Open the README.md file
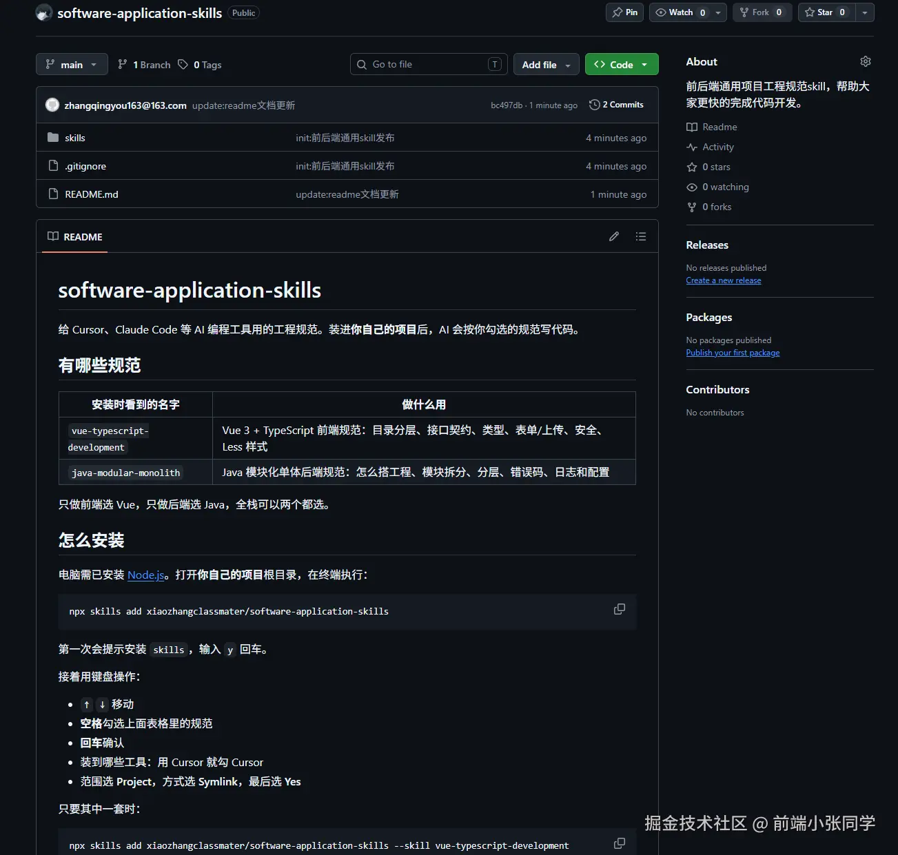The image size is (898, 855). pos(92,194)
